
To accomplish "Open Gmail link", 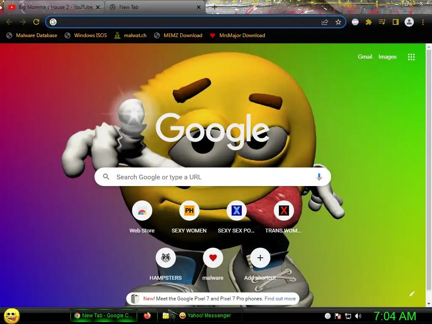I will 365,57.
